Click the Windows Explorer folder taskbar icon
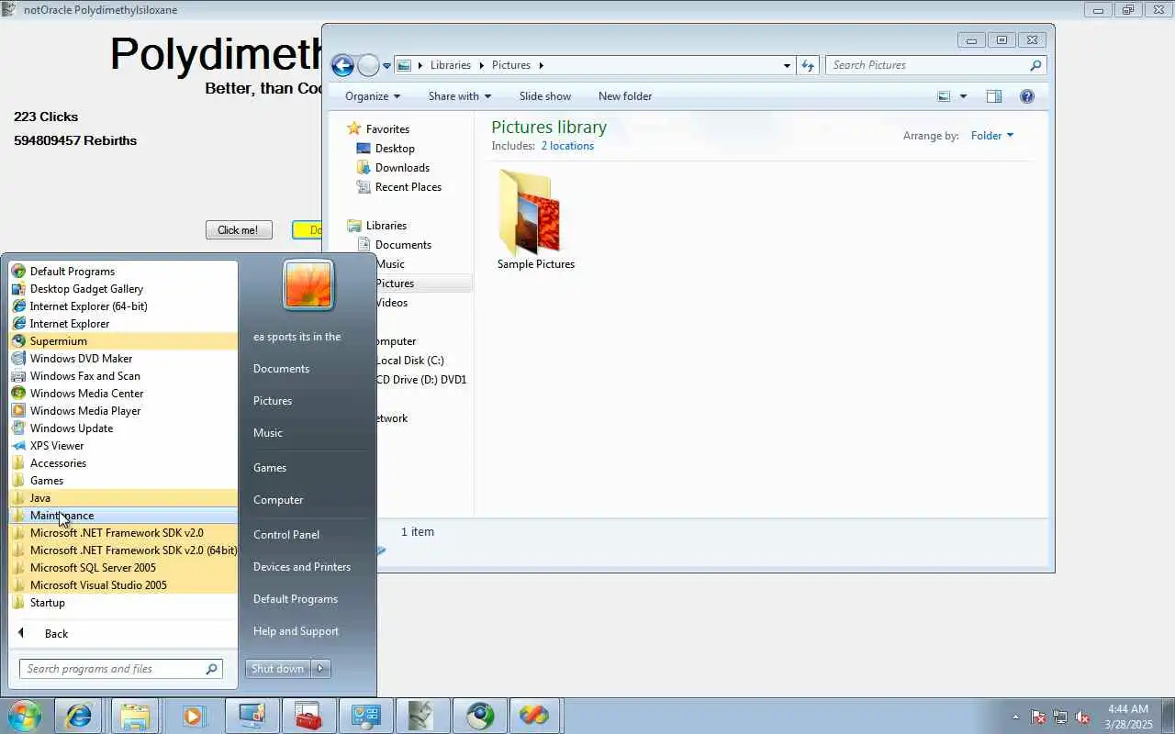This screenshot has height=734, width=1175. 135,715
